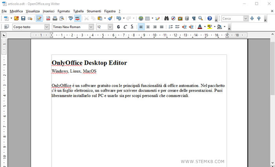Click into the Cerca search field

233,18
